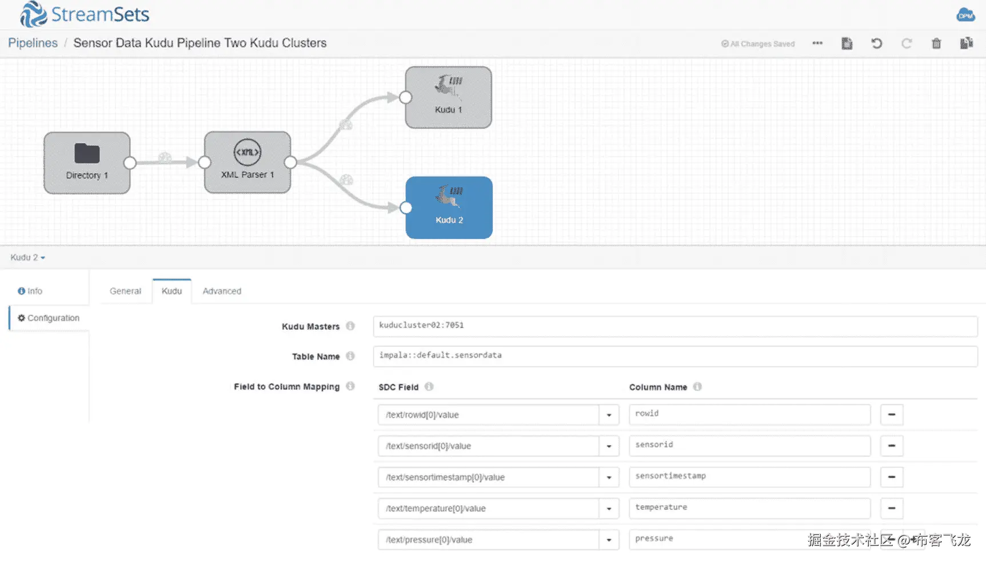Click the Kudu 2 input connector

point(406,207)
